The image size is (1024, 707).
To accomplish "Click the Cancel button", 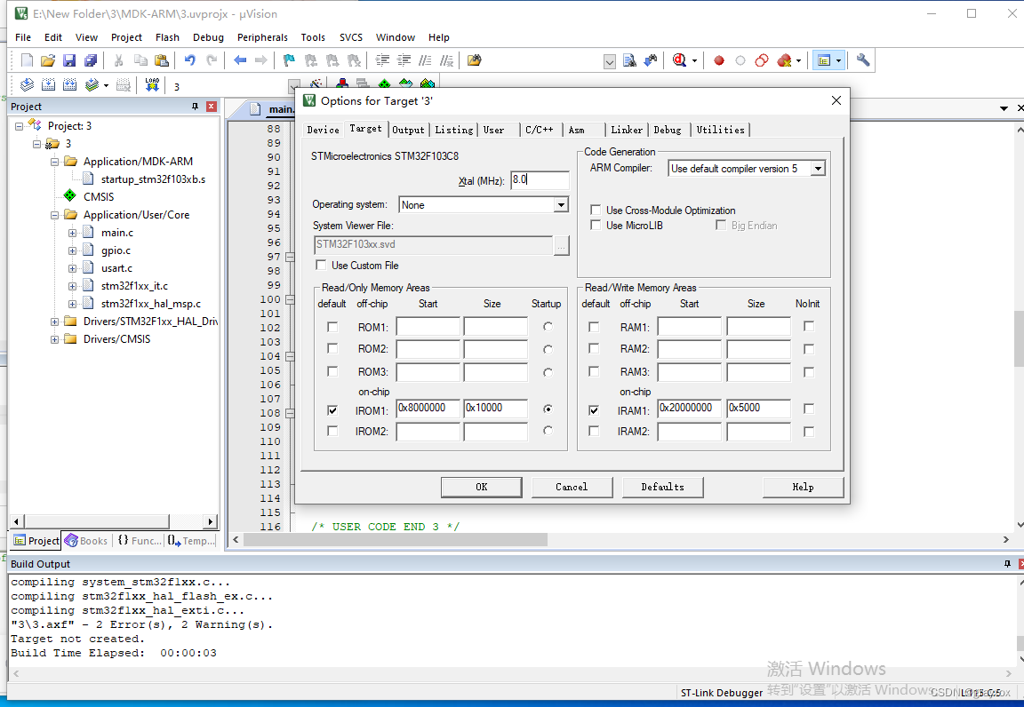I will pos(572,487).
